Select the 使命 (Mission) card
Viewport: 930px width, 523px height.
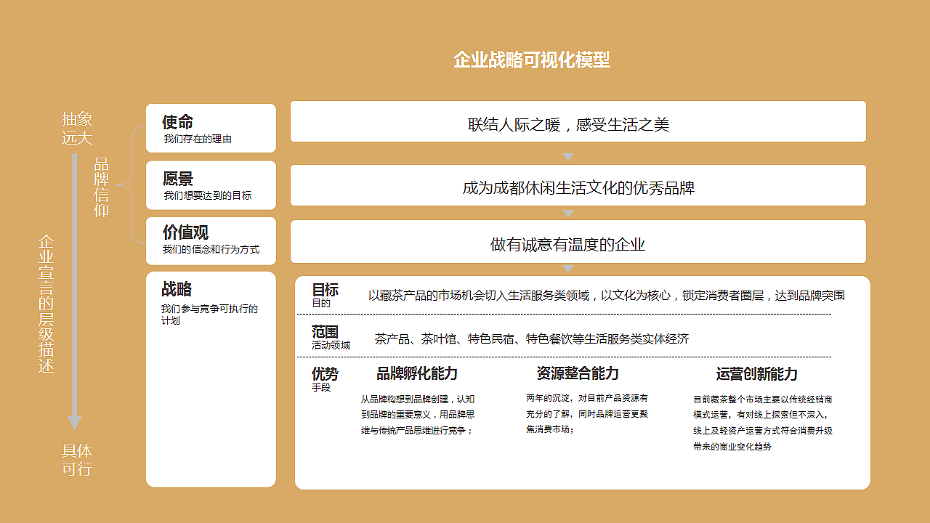click(211, 128)
